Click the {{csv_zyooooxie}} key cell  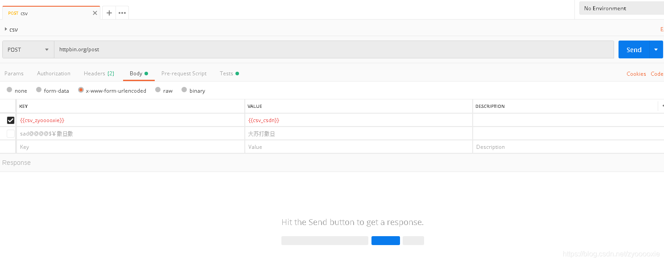pos(131,120)
